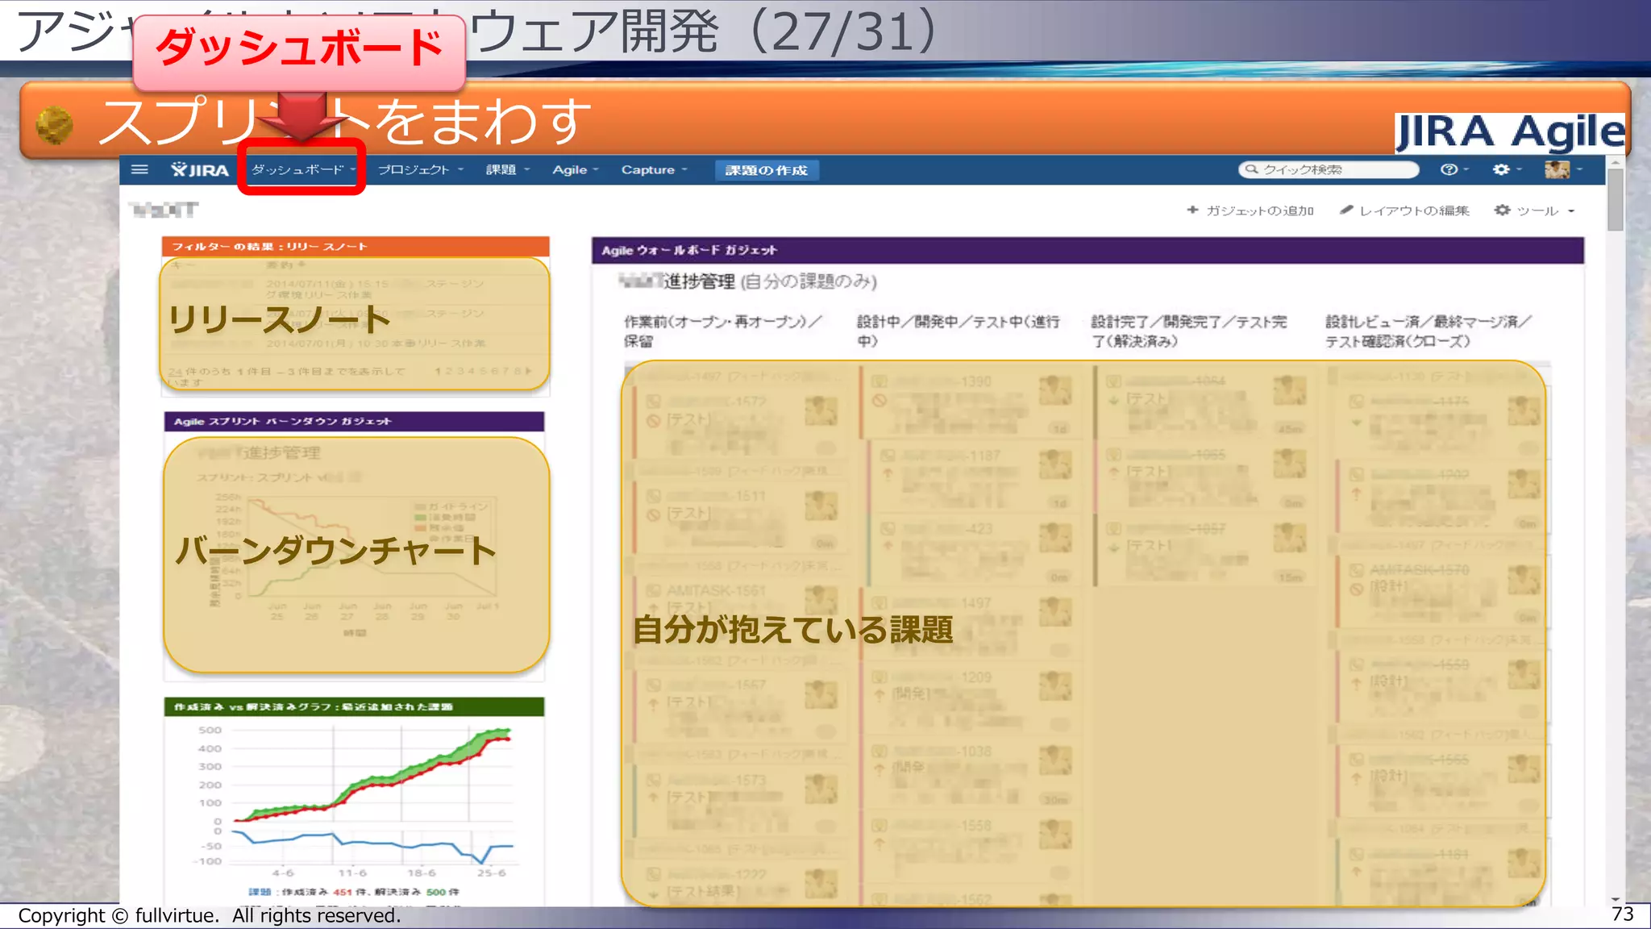This screenshot has height=929, width=1651.
Task: Click the gear icon by ツール
Action: pyautogui.click(x=1502, y=210)
